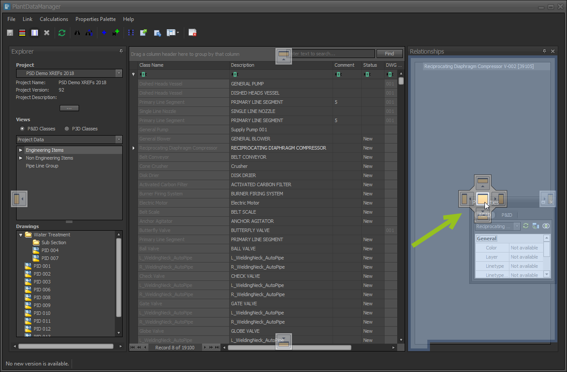
Task: Click the PlantDataManager app icon in title bar
Action: [7, 7]
